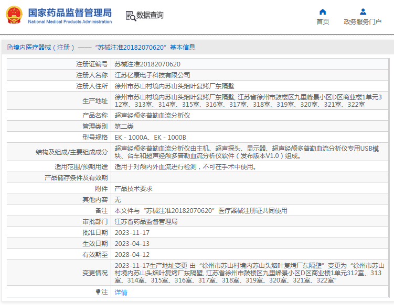394x305 pixels.
Task: Click the lightbulb icon beside 注
Action: click(98, 291)
